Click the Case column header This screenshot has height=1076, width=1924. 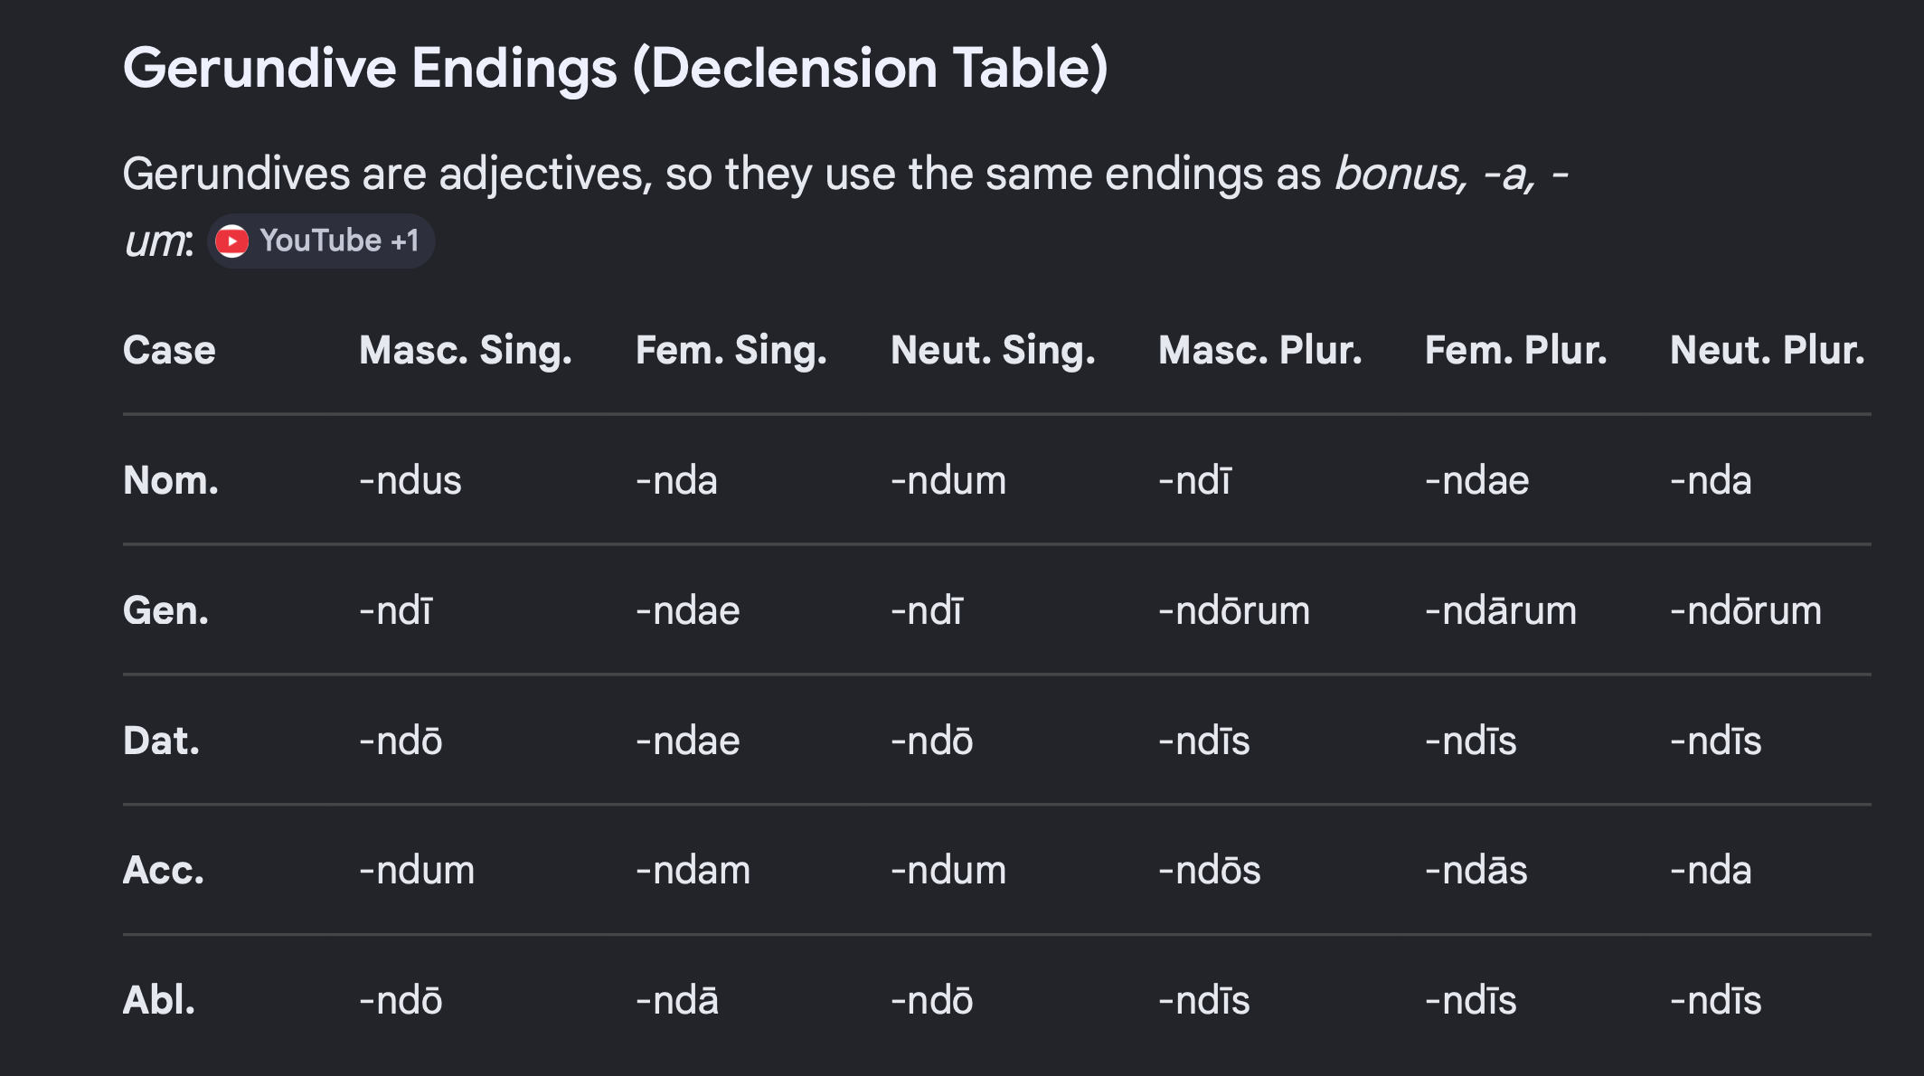tap(169, 350)
